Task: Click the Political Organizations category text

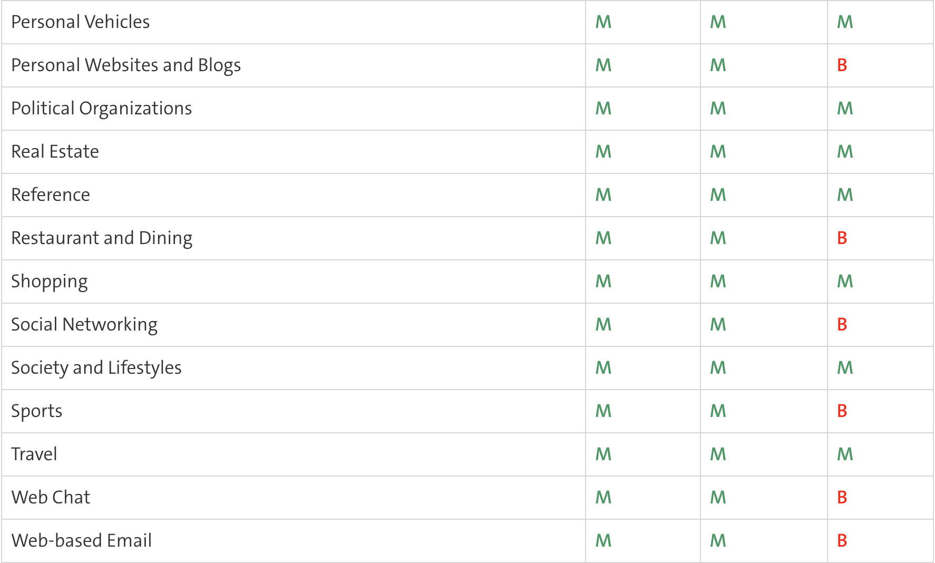Action: click(x=102, y=109)
